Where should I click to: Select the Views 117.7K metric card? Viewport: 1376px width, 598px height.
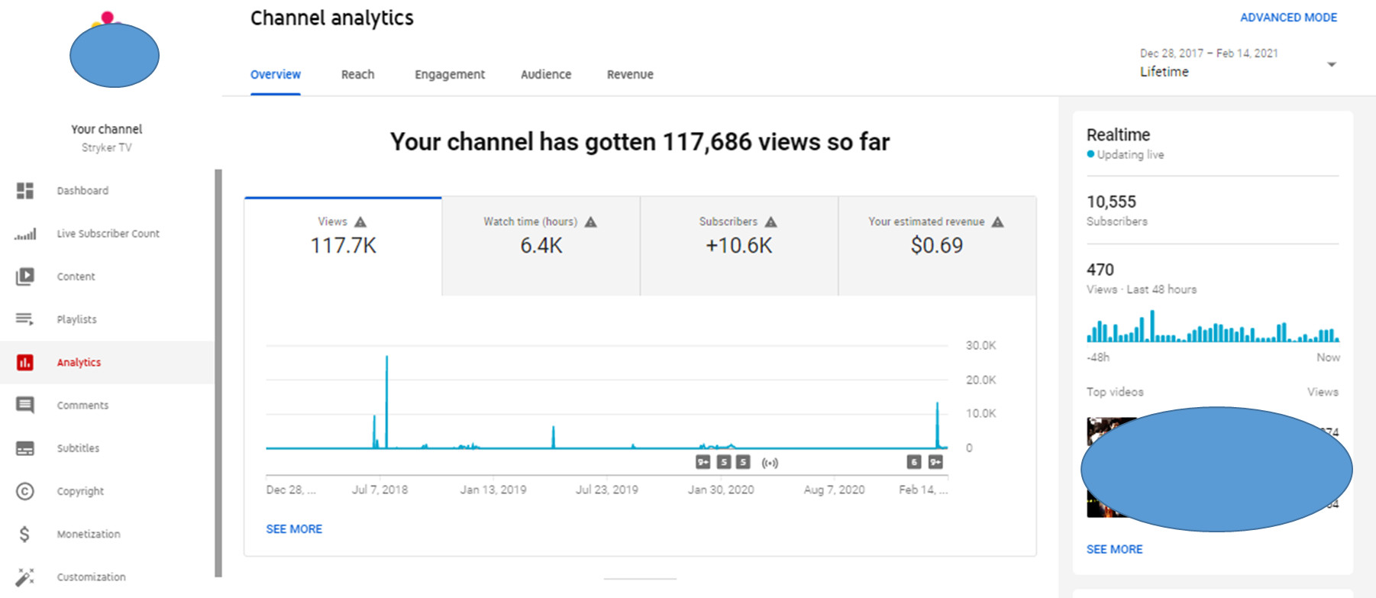(343, 246)
